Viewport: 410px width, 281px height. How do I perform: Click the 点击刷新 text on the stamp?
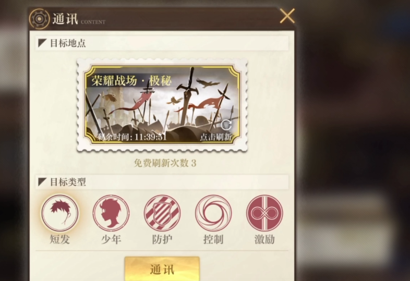tap(216, 137)
